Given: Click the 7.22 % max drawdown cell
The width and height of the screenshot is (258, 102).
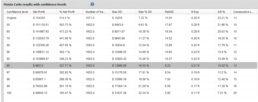Looking at the screenshot, I should tap(143, 18).
